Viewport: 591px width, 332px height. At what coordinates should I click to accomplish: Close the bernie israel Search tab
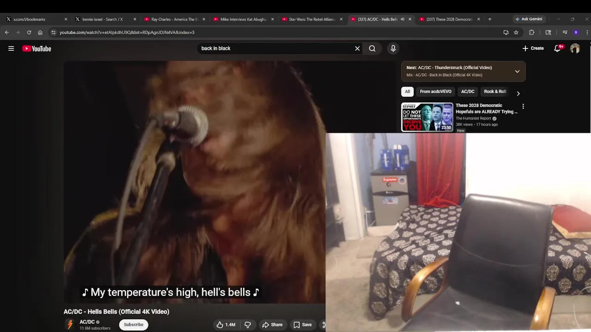(x=135, y=19)
